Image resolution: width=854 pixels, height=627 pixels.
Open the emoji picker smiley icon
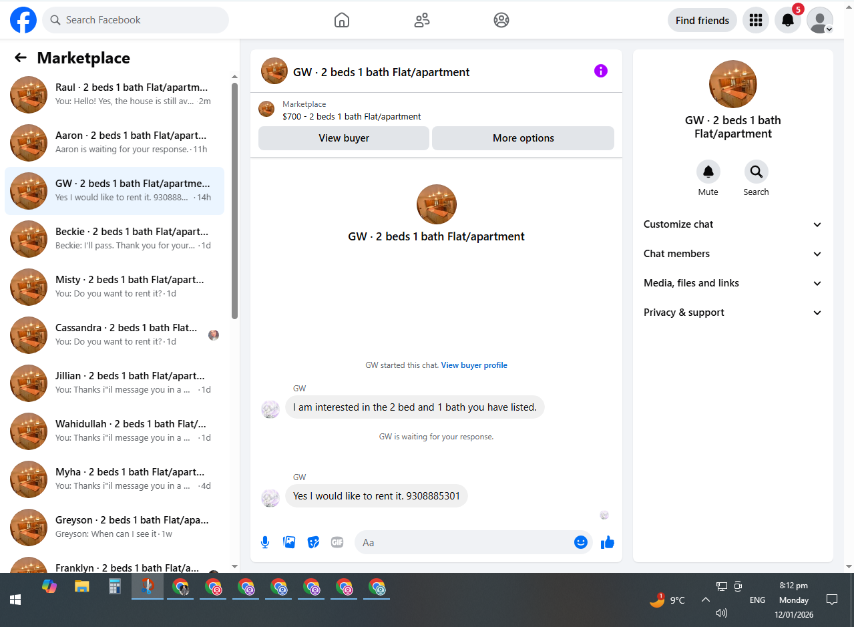[x=581, y=542]
